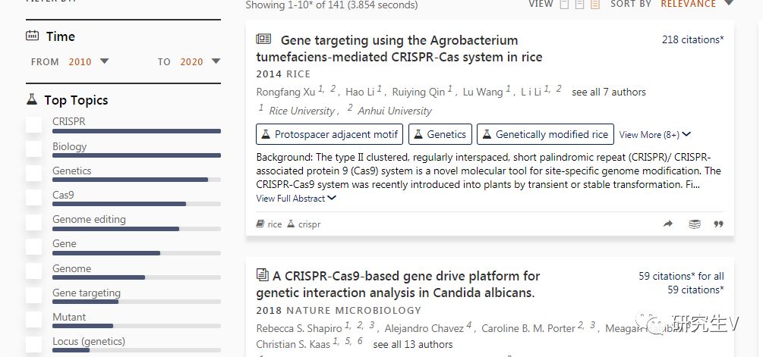Screen dimensions: 763x357
Task: Select the detailed view layout icon
Action: pyautogui.click(x=594, y=5)
